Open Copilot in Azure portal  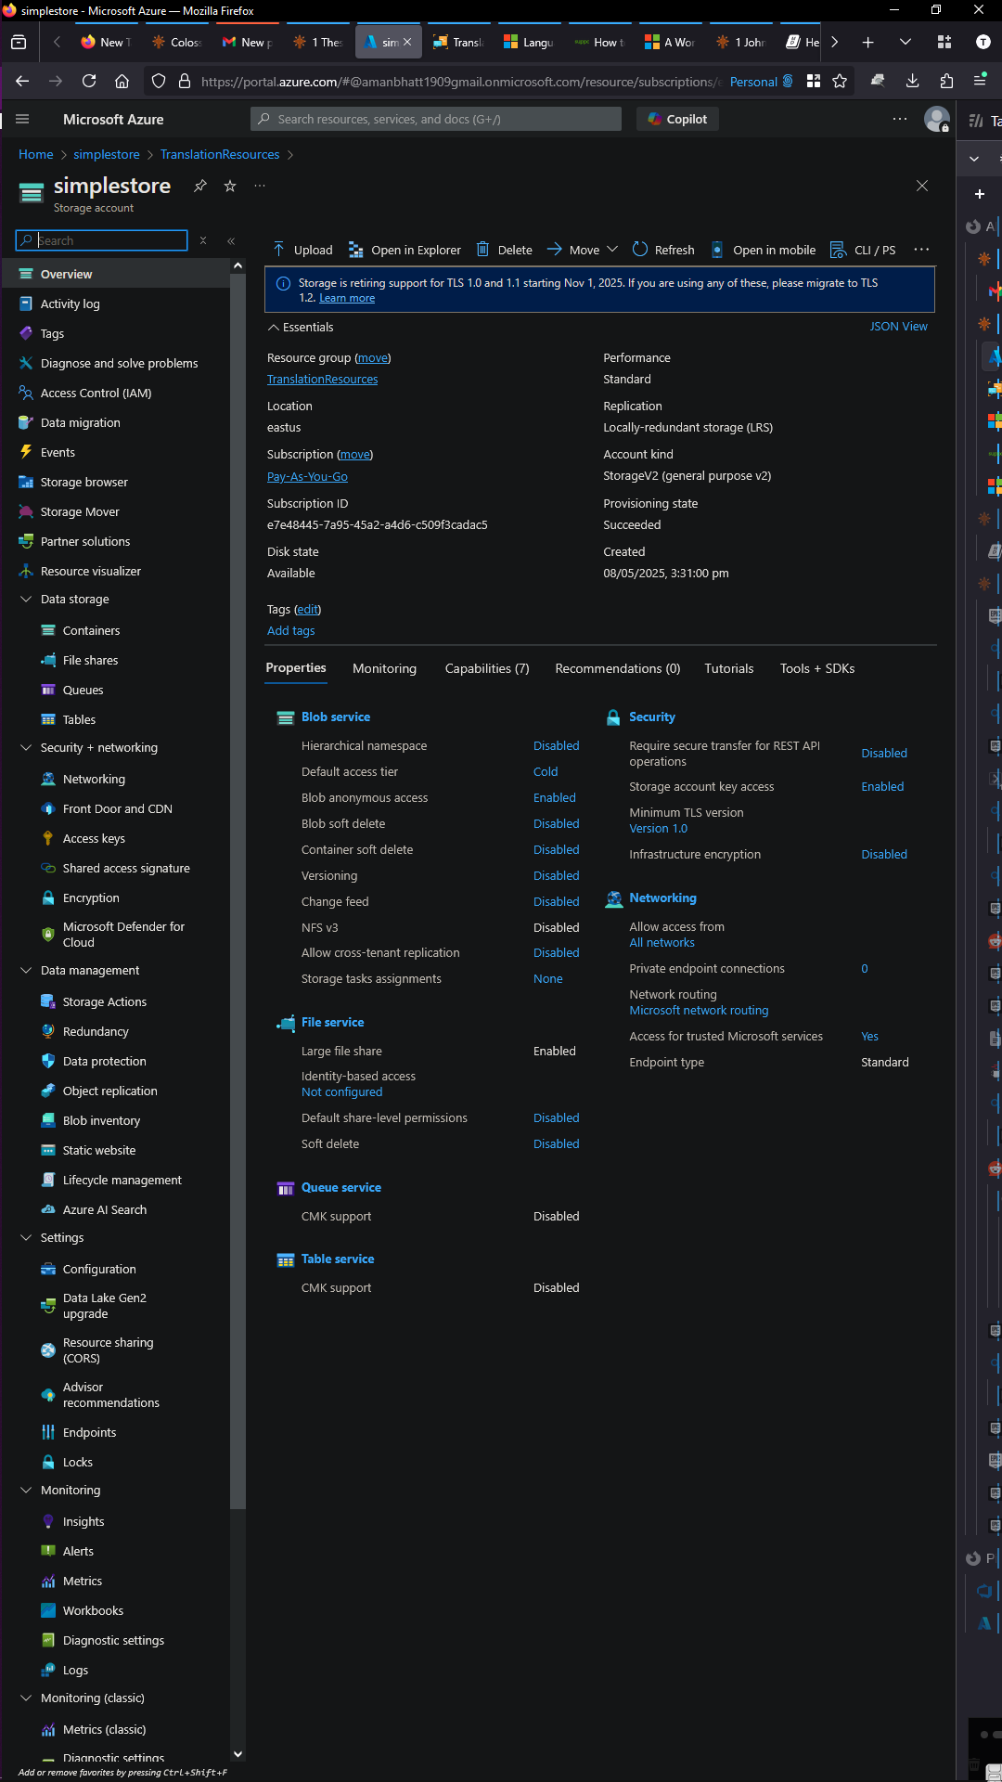(677, 119)
